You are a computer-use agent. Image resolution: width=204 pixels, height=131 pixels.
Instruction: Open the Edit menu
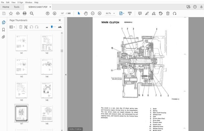[x=8, y=2]
